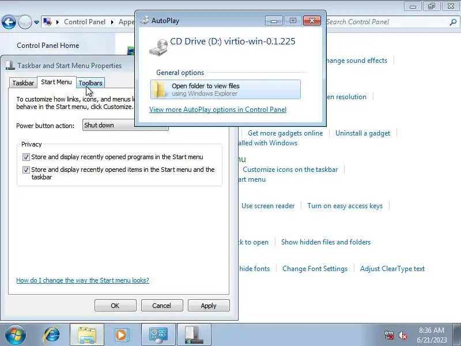Image resolution: width=461 pixels, height=346 pixels.
Task: Click the Show desktop strip
Action: click(x=458, y=335)
